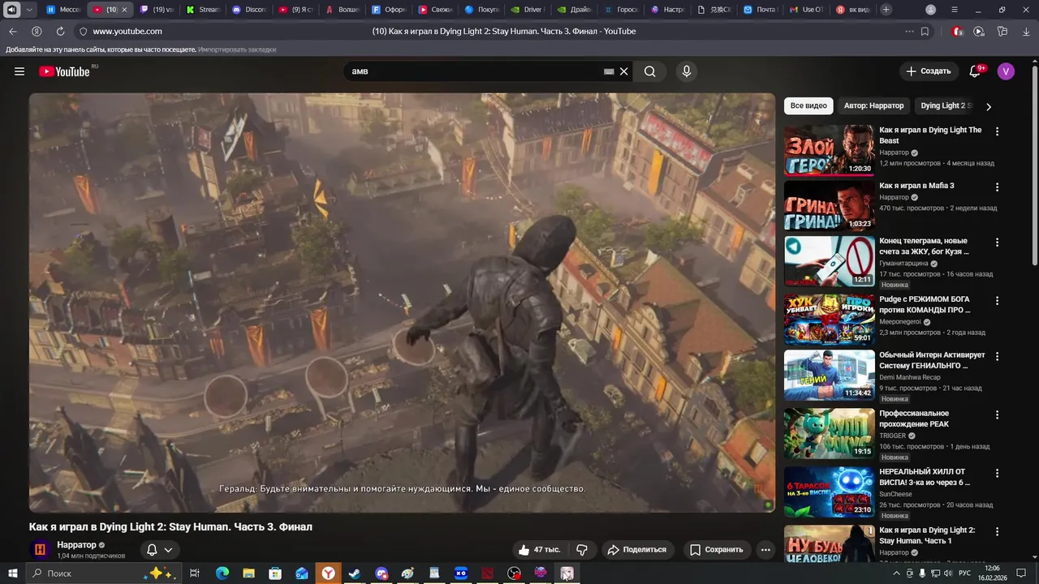Screen dimensions: 1039x584
Task: Switch РУС input language in tray
Action: 964,573
